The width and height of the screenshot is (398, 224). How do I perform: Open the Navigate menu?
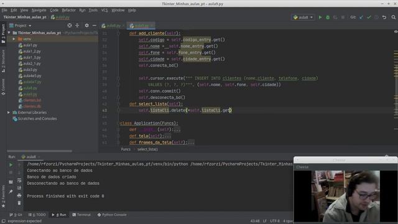pos(39,10)
